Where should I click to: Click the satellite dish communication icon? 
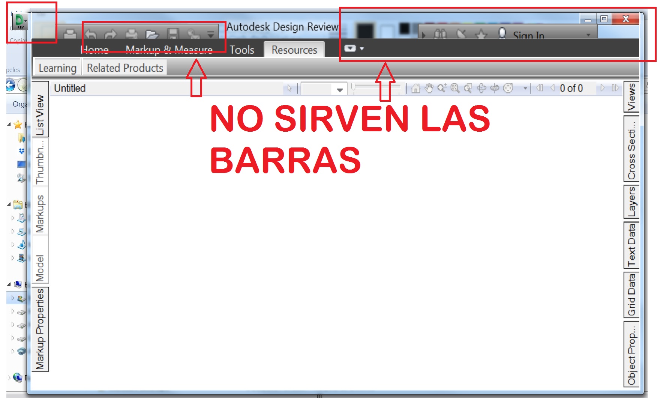(x=461, y=34)
